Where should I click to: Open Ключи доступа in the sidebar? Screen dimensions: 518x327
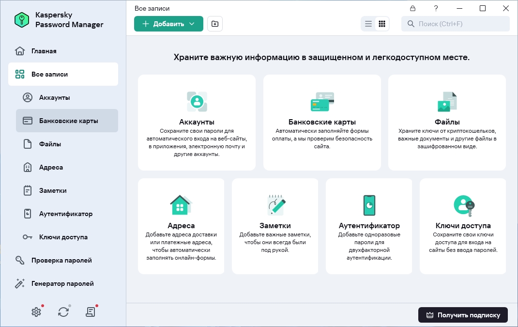(x=67, y=237)
